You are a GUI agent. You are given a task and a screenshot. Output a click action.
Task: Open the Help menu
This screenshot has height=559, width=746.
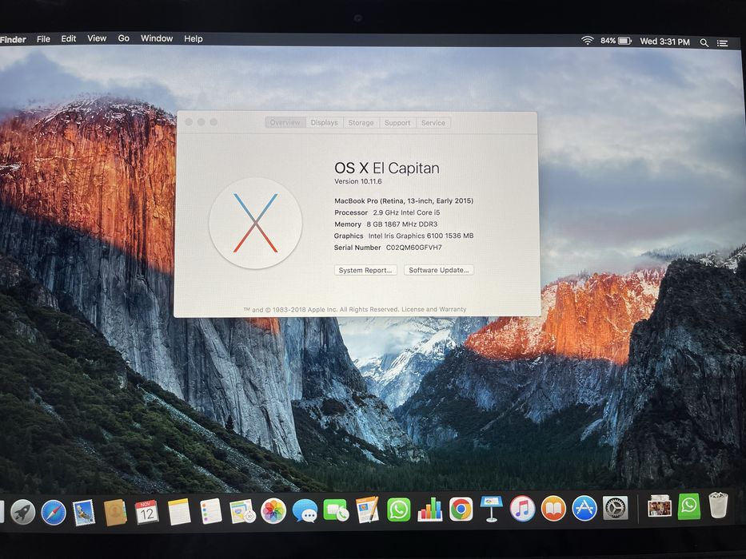[x=193, y=39]
